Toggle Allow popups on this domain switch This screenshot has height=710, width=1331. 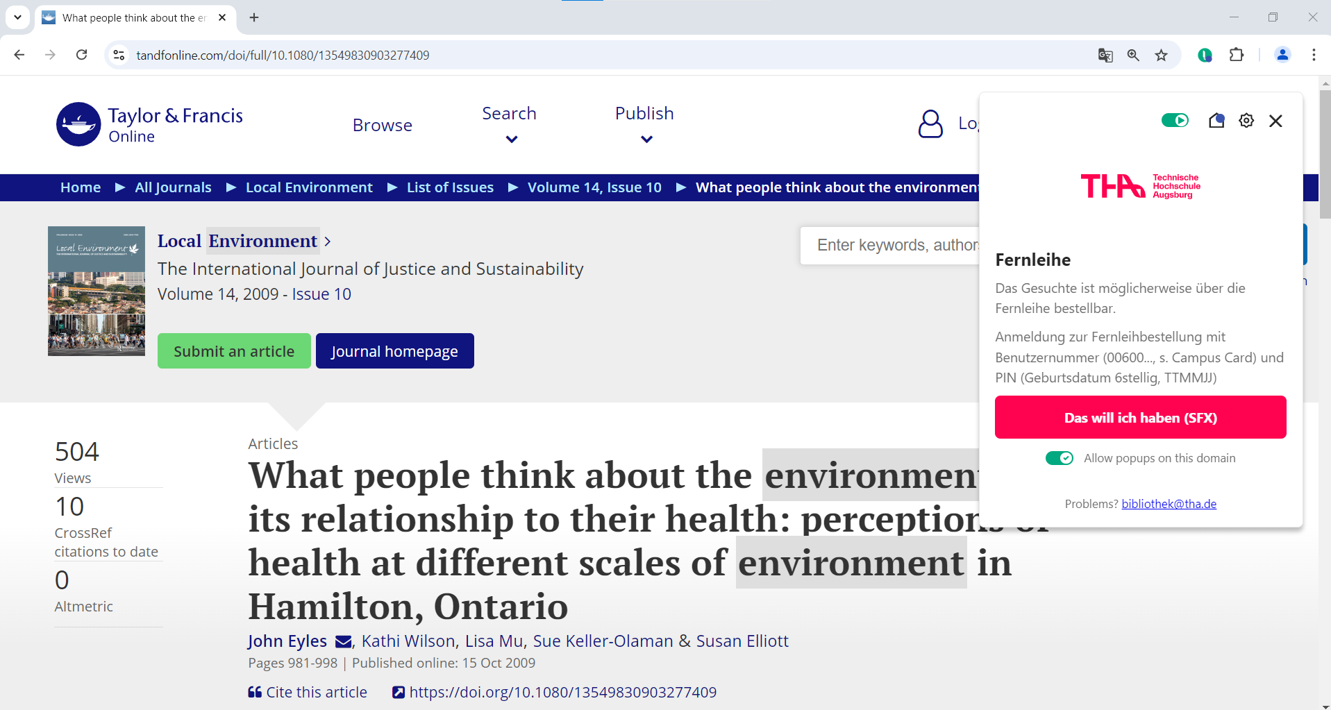click(x=1060, y=458)
